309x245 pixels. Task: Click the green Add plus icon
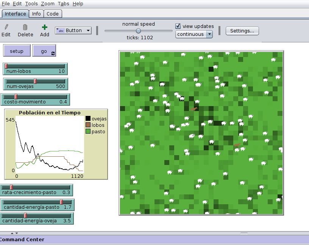tap(45, 27)
